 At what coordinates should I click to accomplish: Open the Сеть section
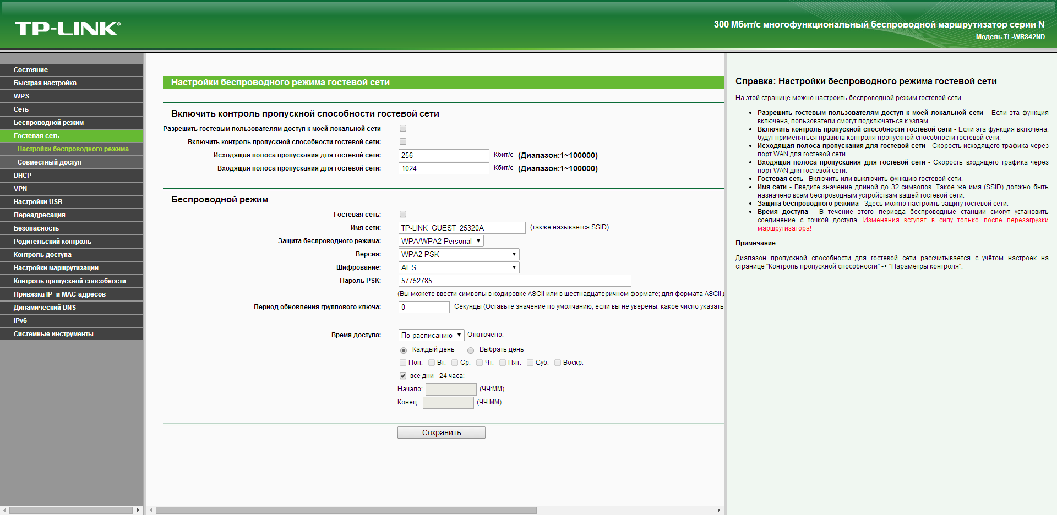pyautogui.click(x=72, y=109)
